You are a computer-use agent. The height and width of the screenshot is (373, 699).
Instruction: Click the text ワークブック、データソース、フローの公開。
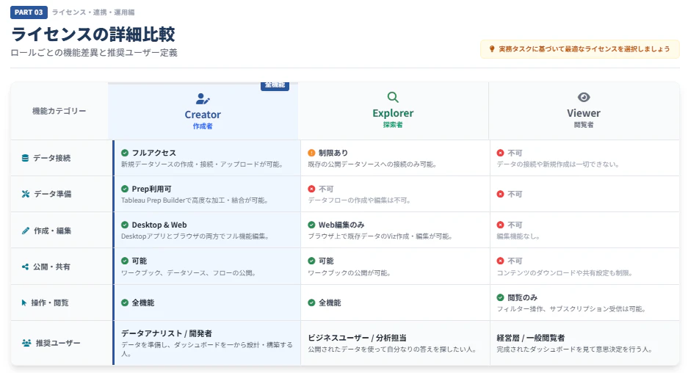(190, 272)
